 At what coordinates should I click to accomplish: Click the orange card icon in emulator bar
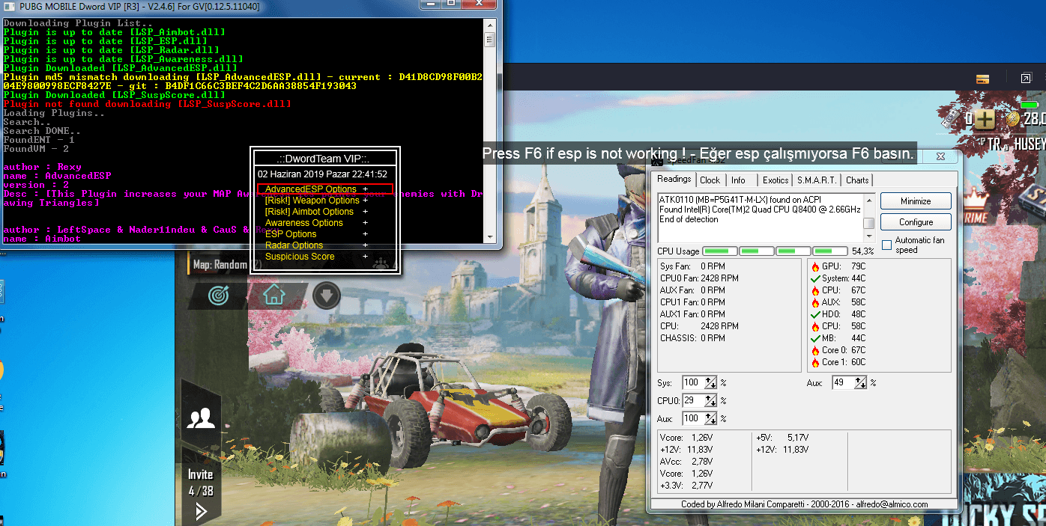tap(984, 79)
